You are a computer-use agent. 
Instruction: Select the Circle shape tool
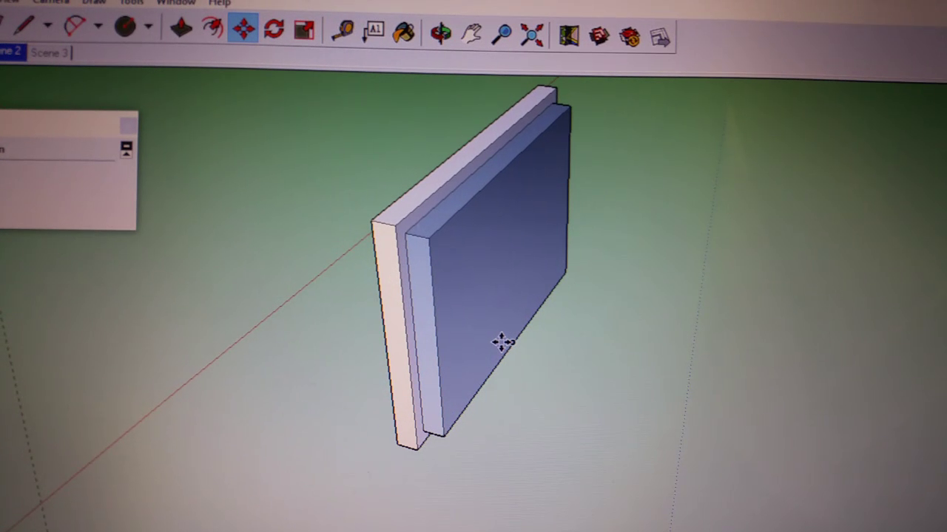[125, 27]
